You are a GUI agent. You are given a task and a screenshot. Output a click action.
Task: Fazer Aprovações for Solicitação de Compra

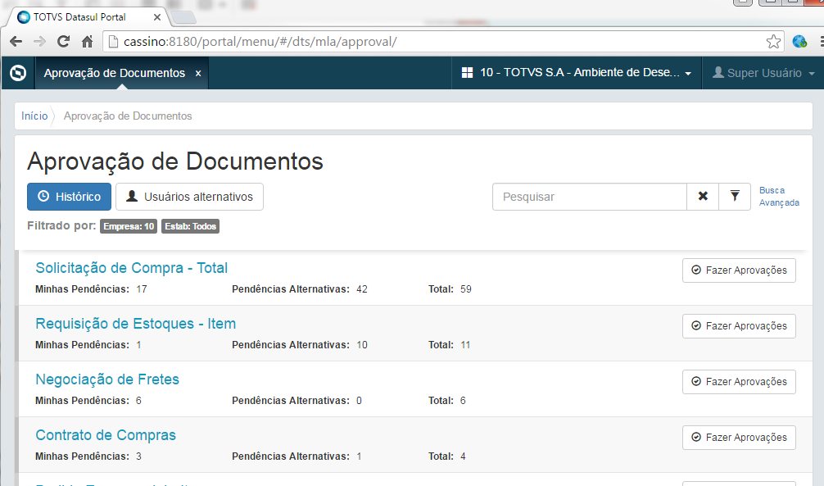point(739,270)
